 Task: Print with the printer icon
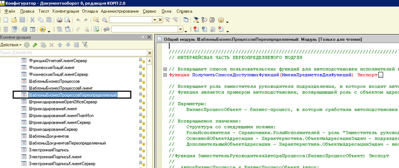59,20
